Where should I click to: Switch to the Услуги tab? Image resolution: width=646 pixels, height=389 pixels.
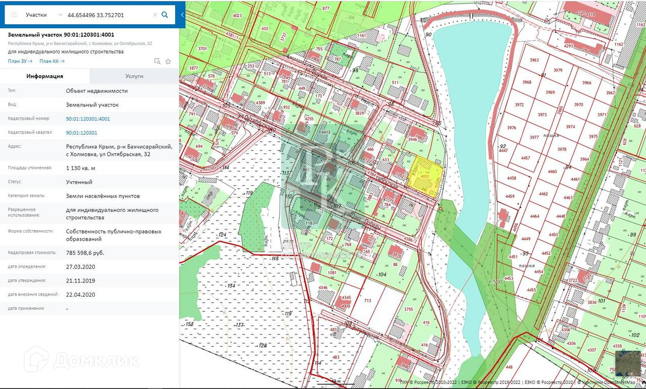[134, 76]
